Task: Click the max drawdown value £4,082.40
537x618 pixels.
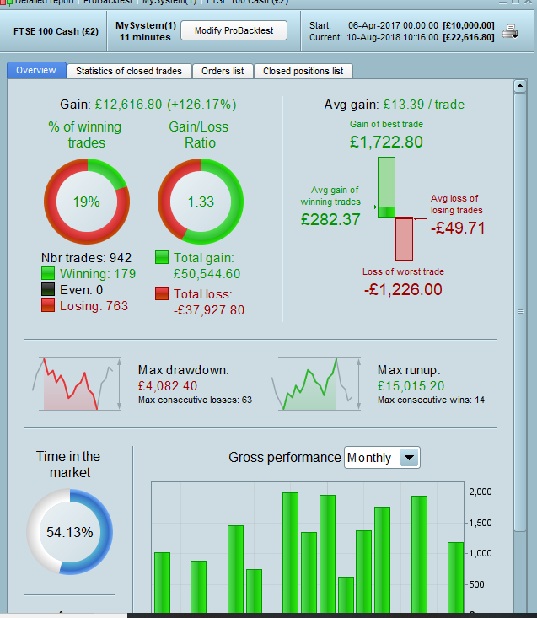Action: [168, 386]
